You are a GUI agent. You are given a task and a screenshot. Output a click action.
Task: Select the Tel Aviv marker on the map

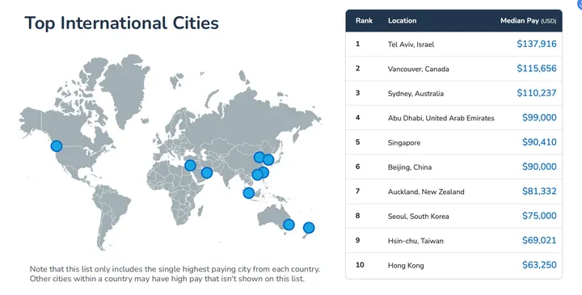(190, 165)
